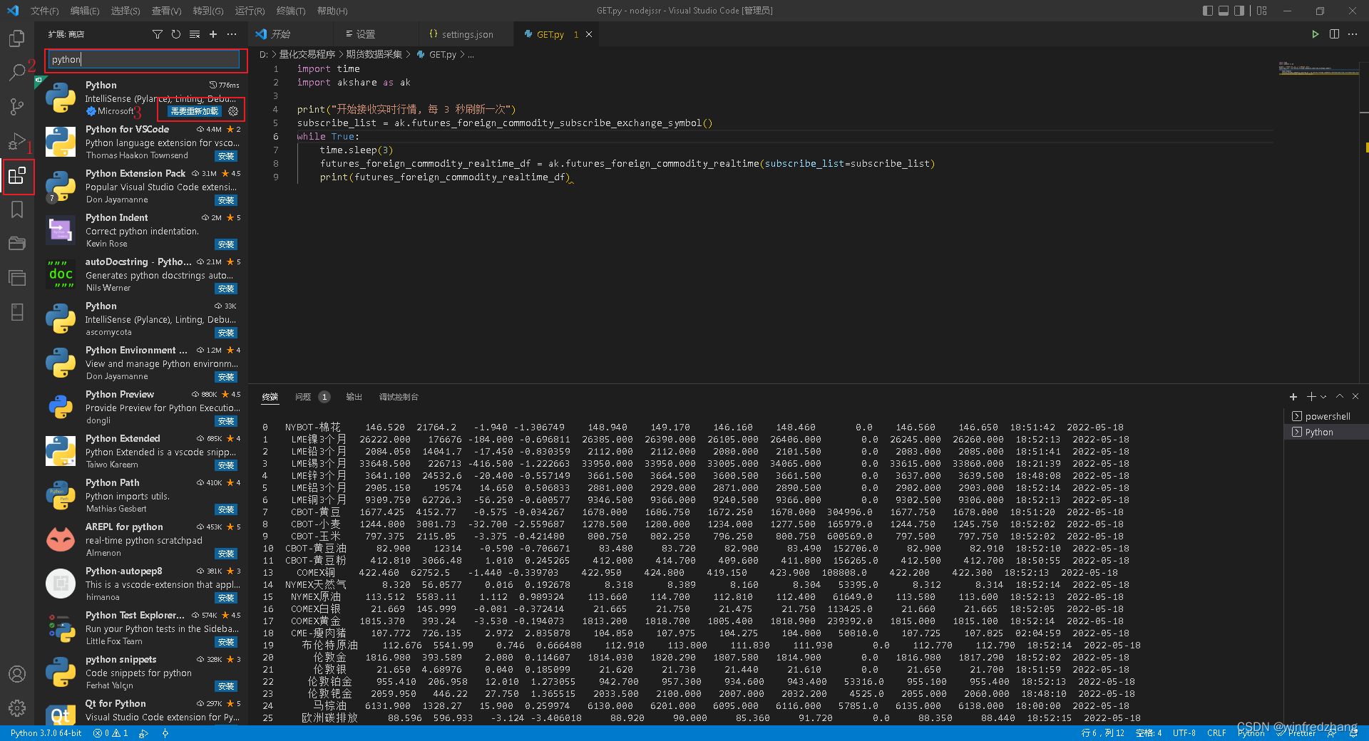Select the powershell terminal instance

coord(1326,417)
